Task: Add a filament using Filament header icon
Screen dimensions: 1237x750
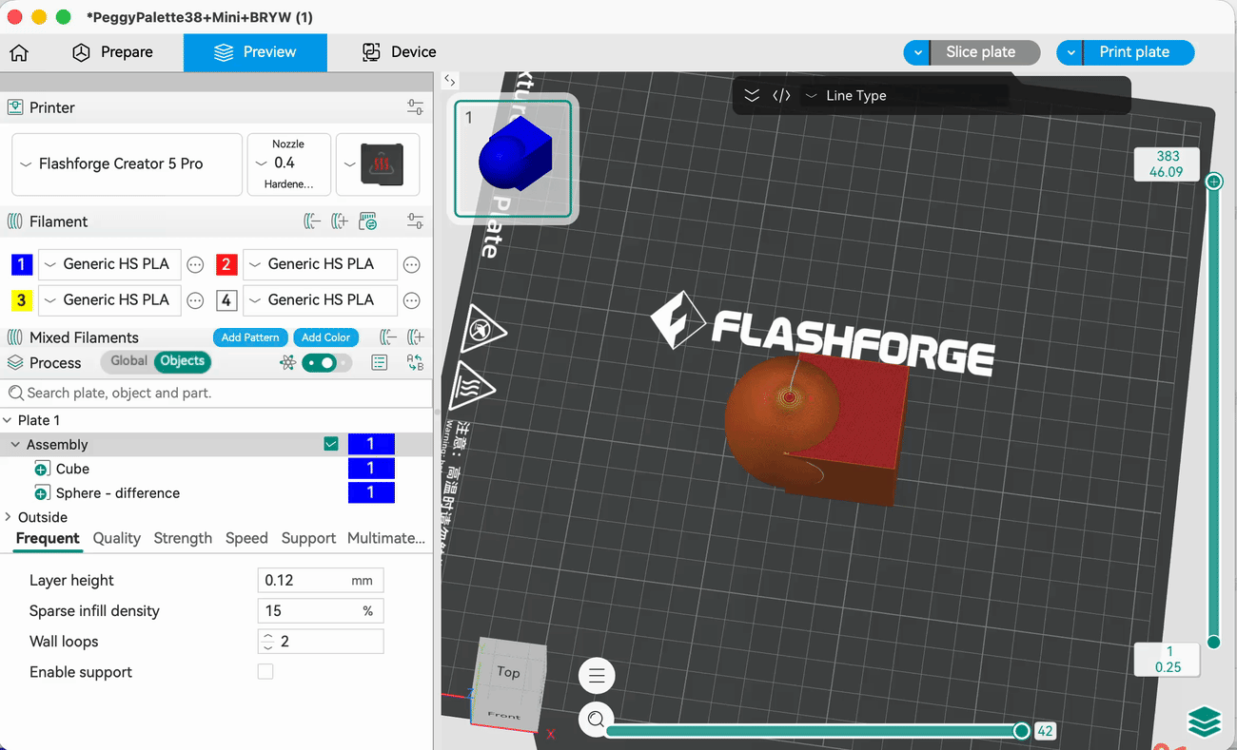Action: coord(340,221)
